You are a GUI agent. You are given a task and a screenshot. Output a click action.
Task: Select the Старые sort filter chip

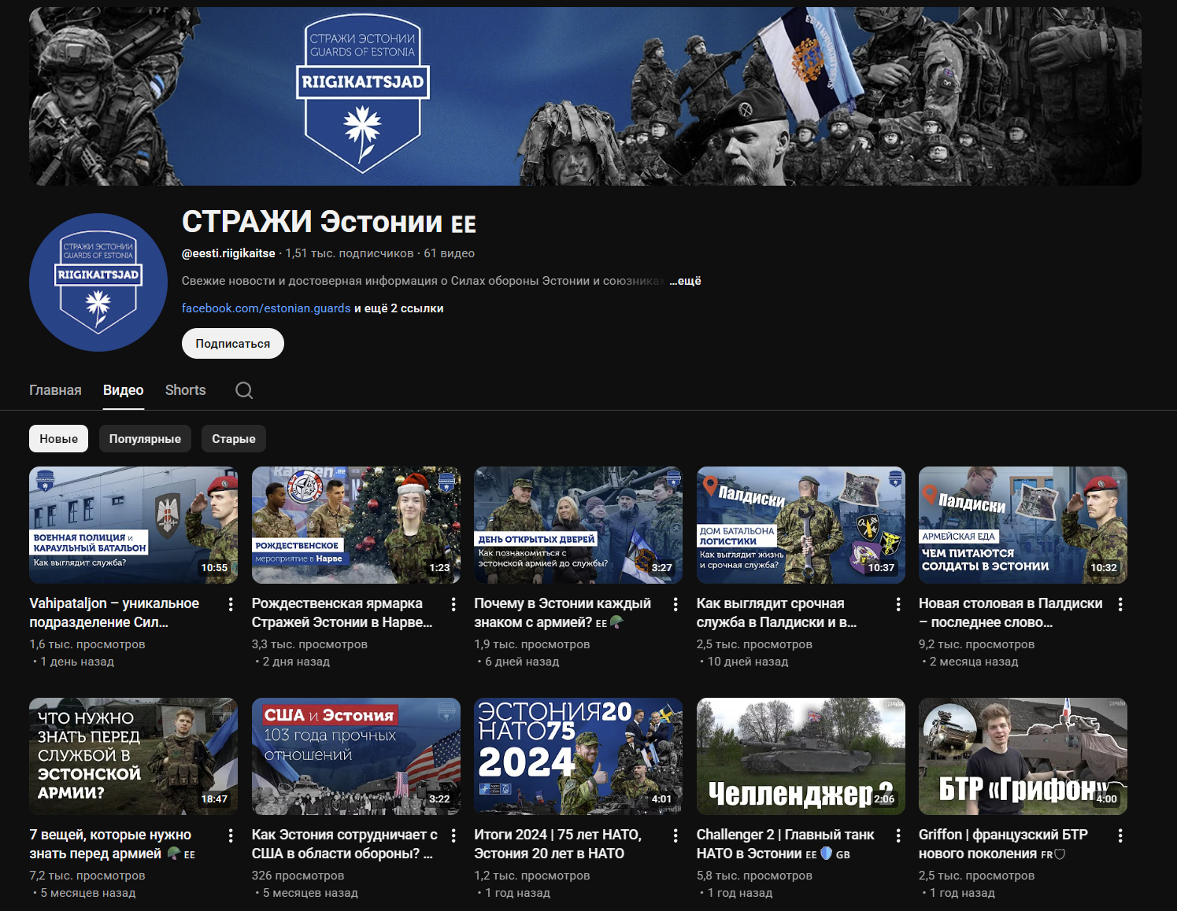[233, 439]
